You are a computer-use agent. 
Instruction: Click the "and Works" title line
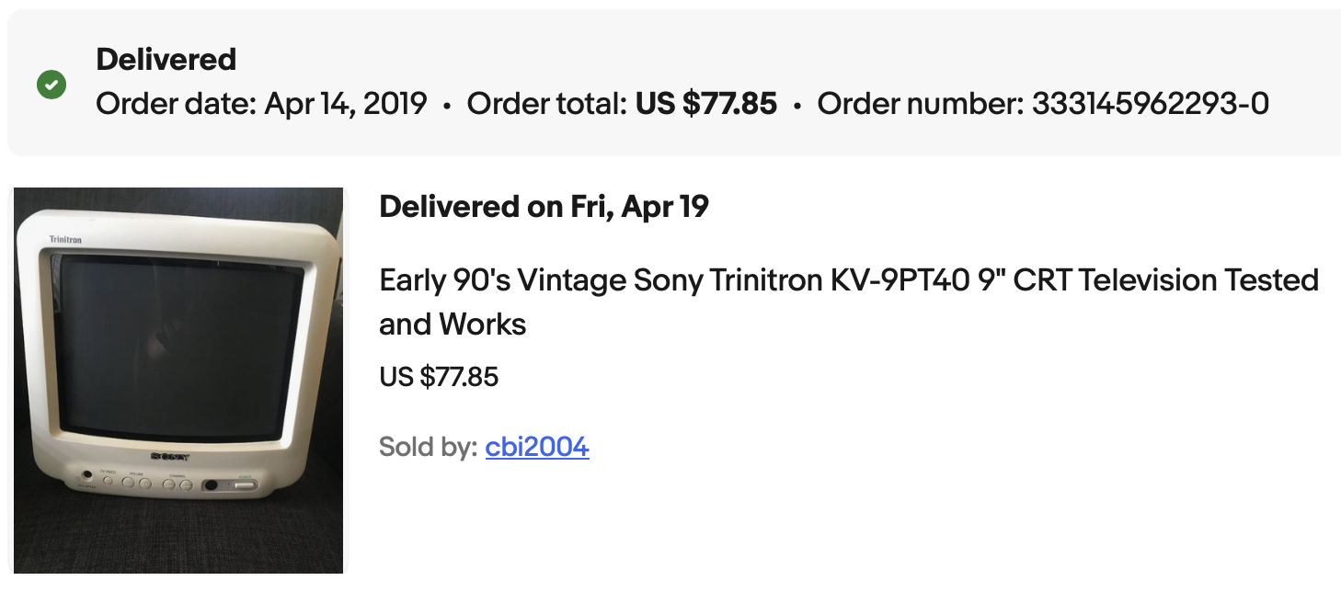pos(453,324)
